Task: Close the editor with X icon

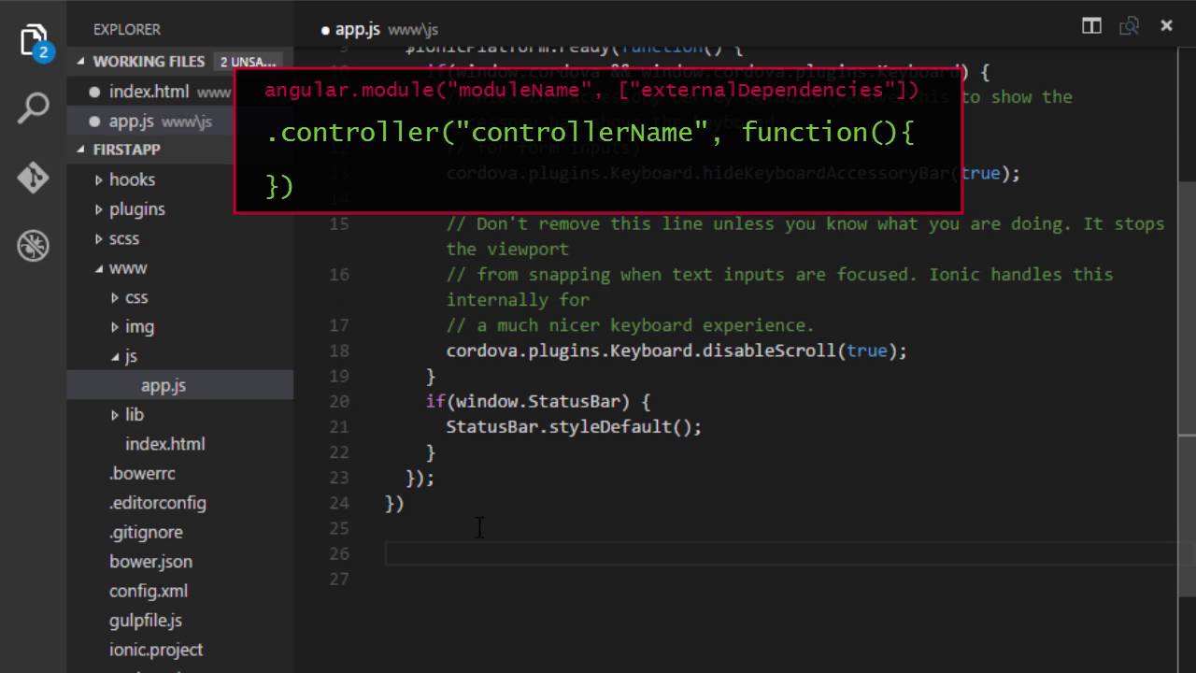Action: pyautogui.click(x=1166, y=26)
